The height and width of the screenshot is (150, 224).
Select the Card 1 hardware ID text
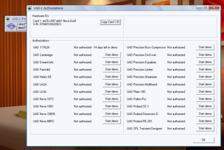pyautogui.click(x=55, y=21)
